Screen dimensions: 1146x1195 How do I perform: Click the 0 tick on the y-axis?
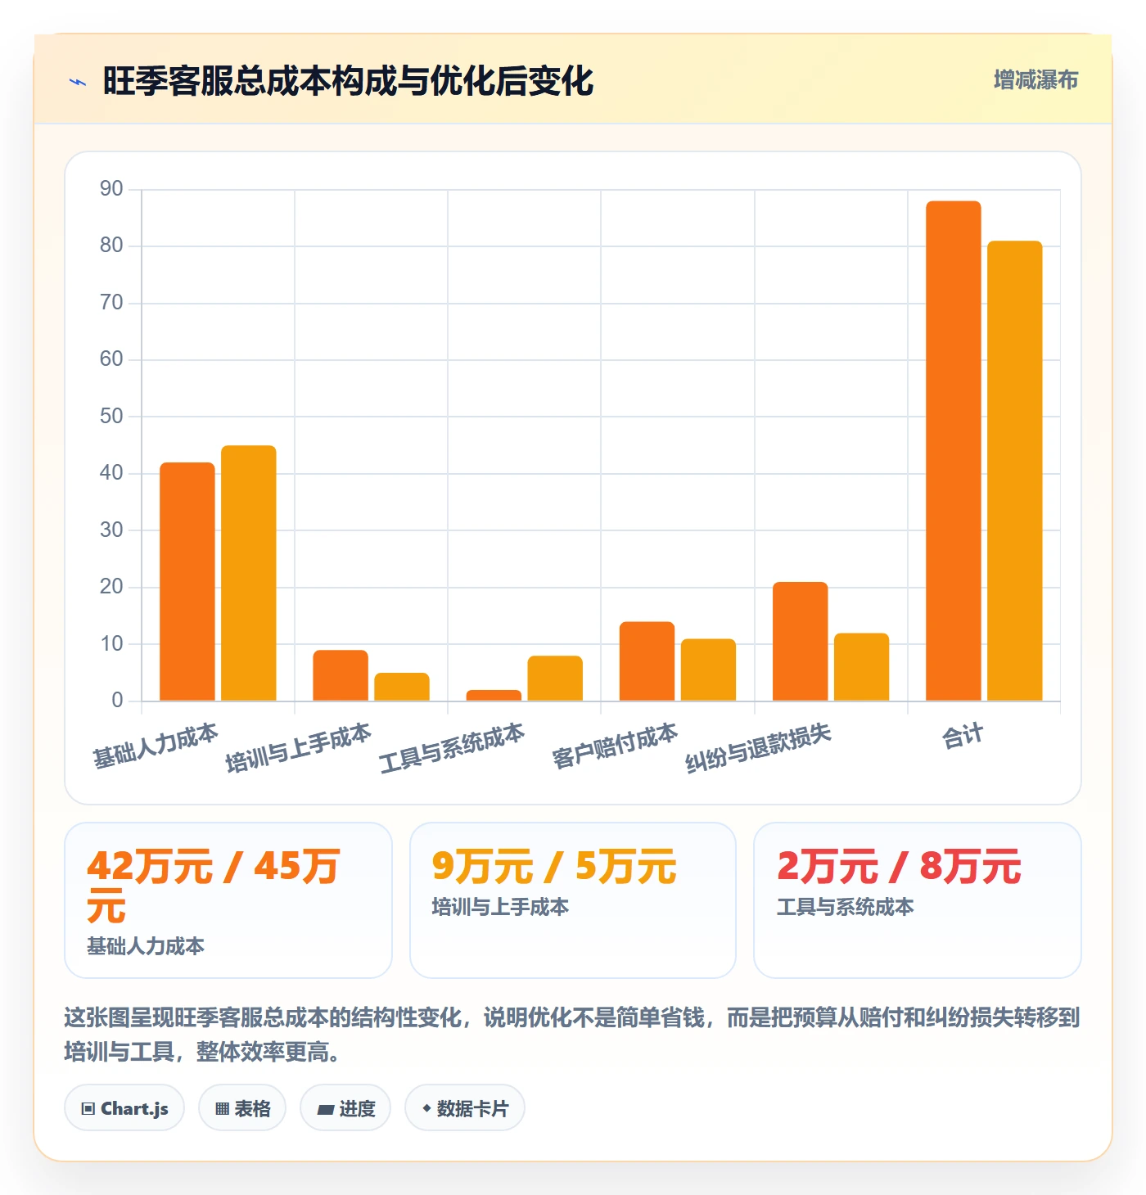tap(117, 701)
